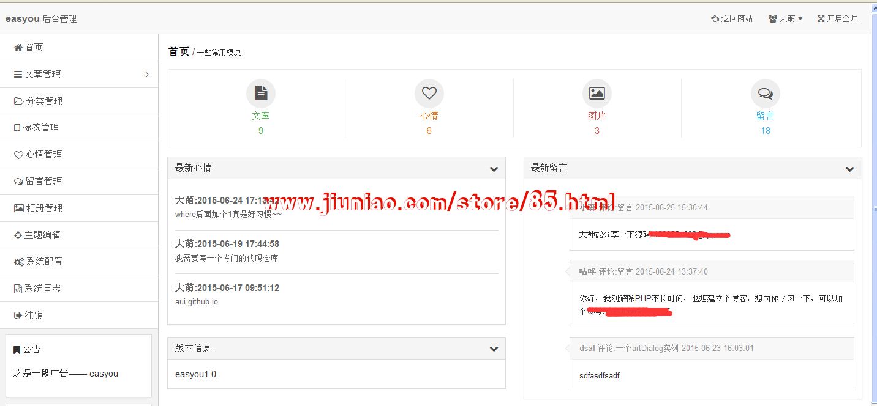Image resolution: width=877 pixels, height=406 pixels.
Task: Click the red 图片 label
Action: click(x=597, y=116)
